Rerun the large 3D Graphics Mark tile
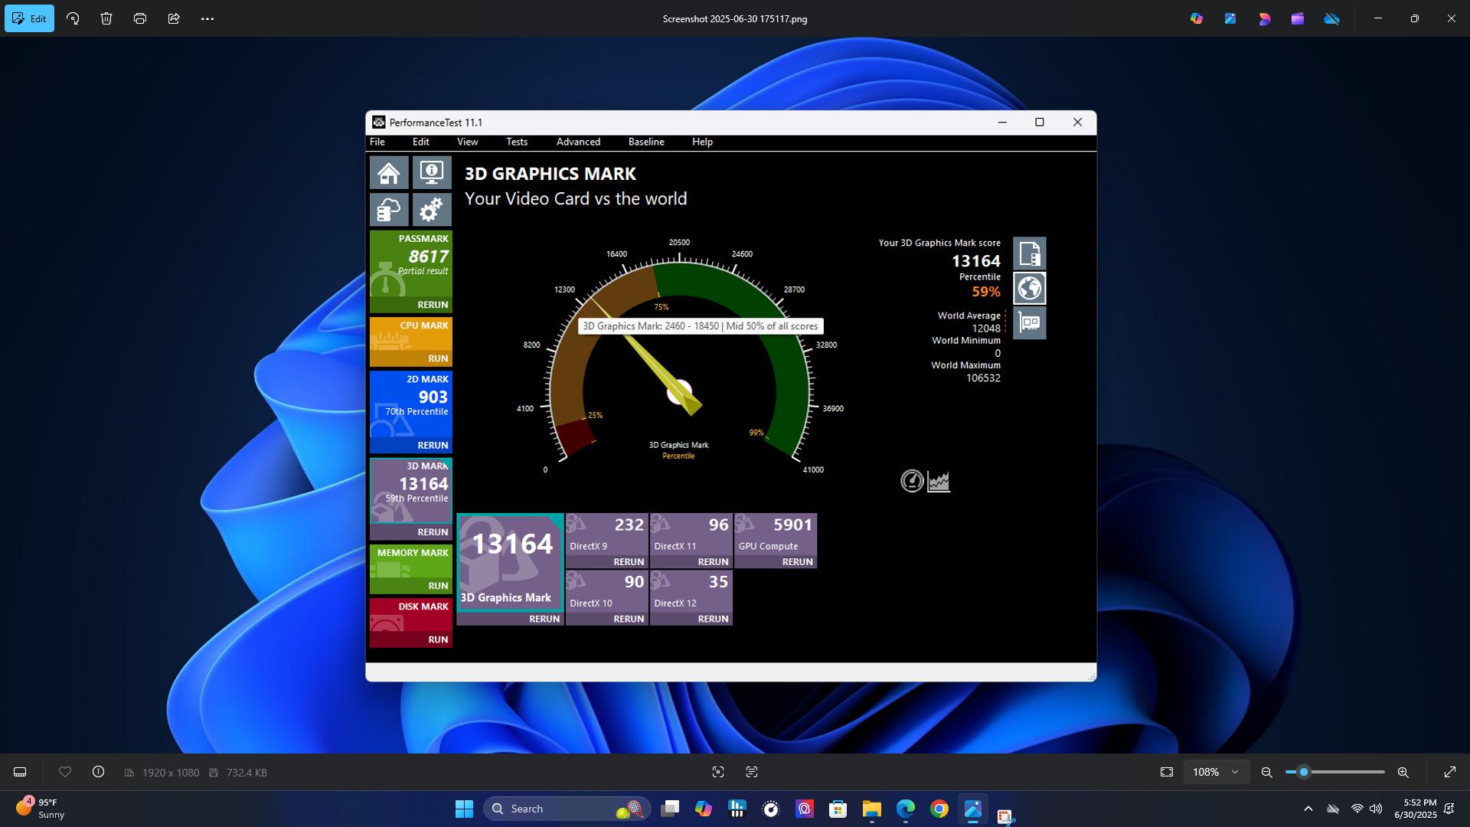 pos(544,619)
